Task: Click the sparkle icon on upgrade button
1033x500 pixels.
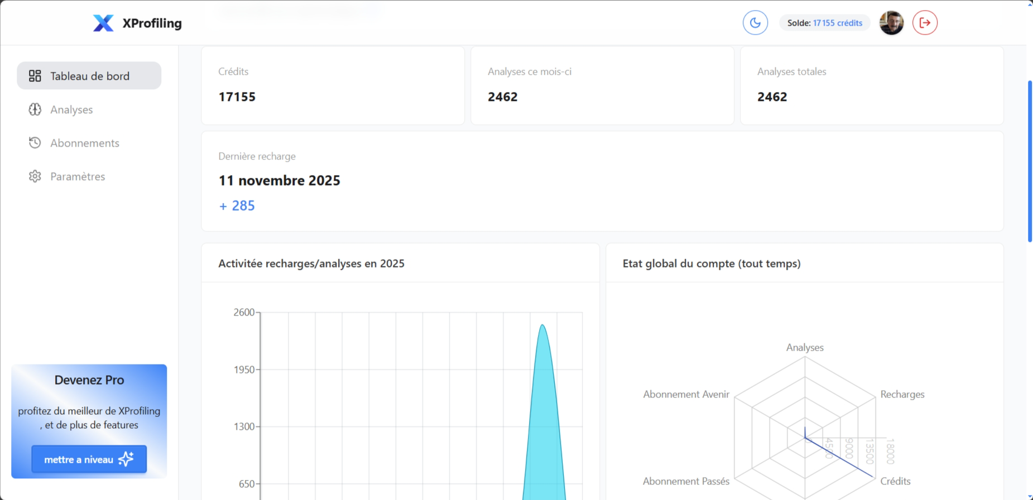Action: (126, 459)
